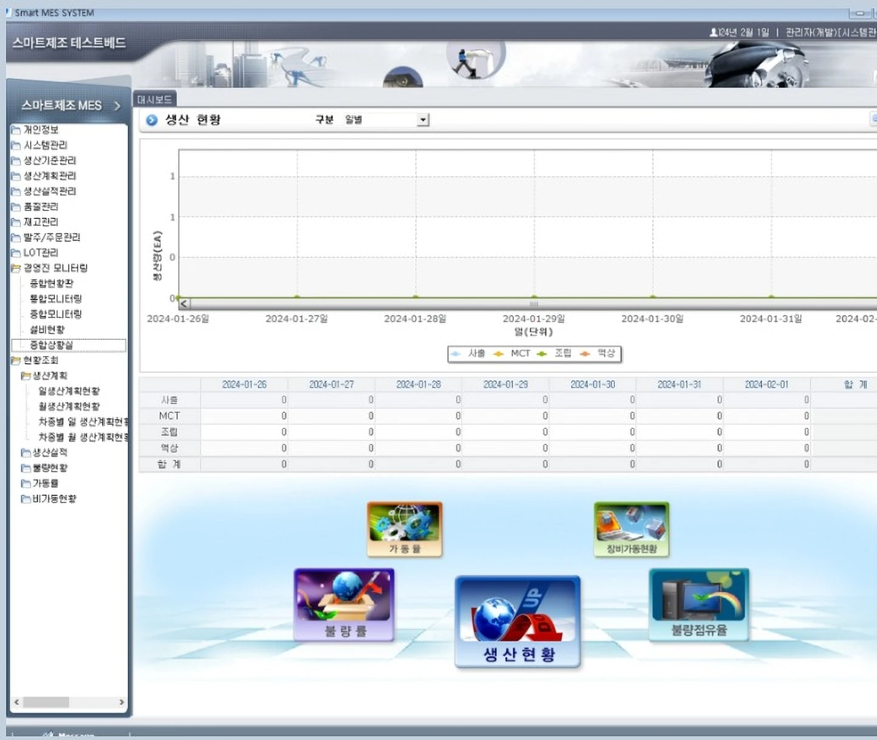The height and width of the screenshot is (740, 877).
Task: Open 차종별 일 생산계획현황 tree item
Action: 84,422
